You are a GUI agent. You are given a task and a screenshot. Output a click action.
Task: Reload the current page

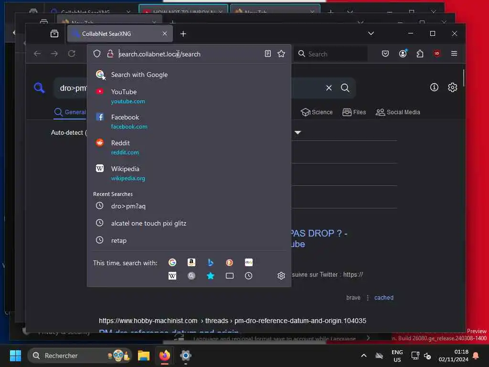click(72, 54)
